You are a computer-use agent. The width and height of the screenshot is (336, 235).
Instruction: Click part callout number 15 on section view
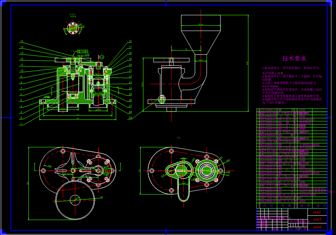(x=22, y=42)
